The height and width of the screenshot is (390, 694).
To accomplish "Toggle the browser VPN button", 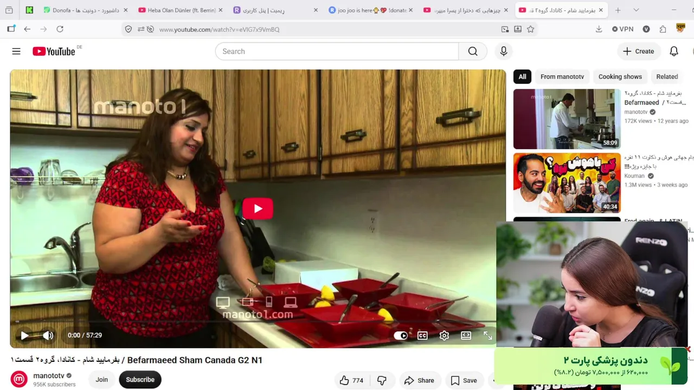I will [622, 29].
